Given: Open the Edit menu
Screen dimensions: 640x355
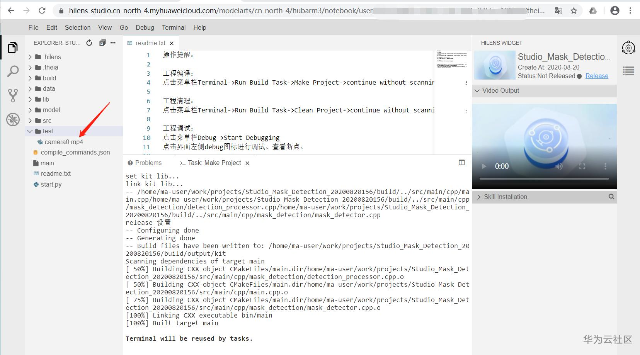Looking at the screenshot, I should (x=52, y=27).
